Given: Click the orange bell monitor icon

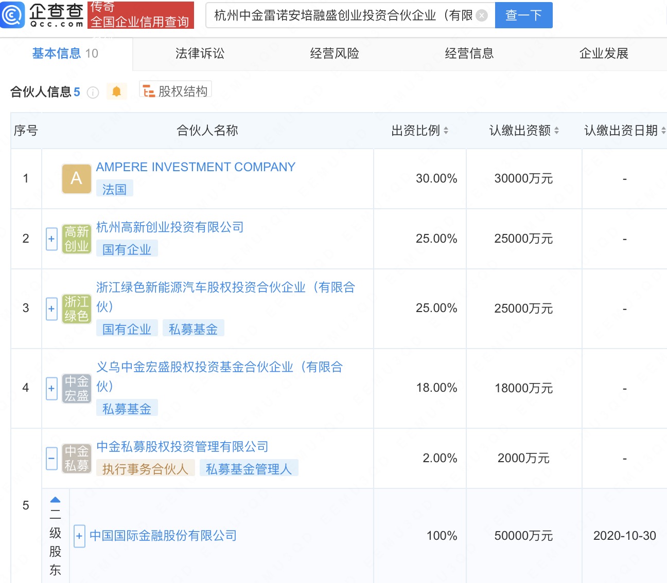Looking at the screenshot, I should click(116, 92).
